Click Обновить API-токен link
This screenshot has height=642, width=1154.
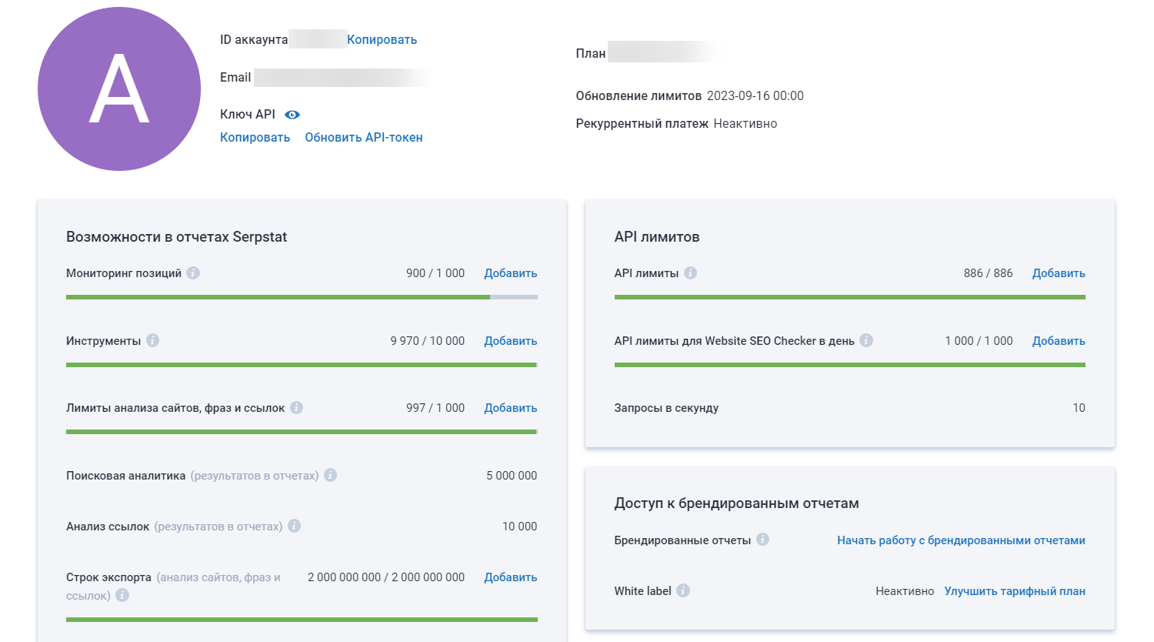tap(364, 138)
